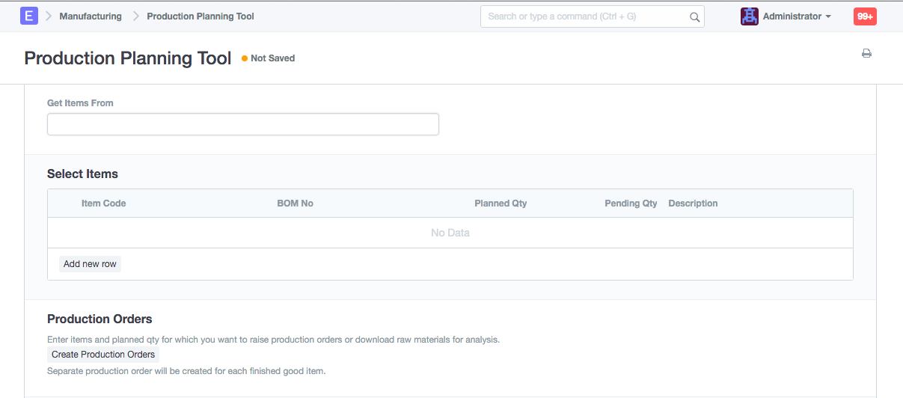Click the Item Code column header
The height and width of the screenshot is (398, 903).
click(x=103, y=203)
